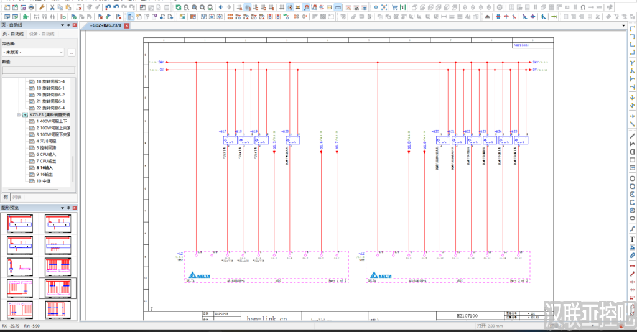Click the page tree vertical scrollbar
637x332 pixels.
tap(73, 168)
